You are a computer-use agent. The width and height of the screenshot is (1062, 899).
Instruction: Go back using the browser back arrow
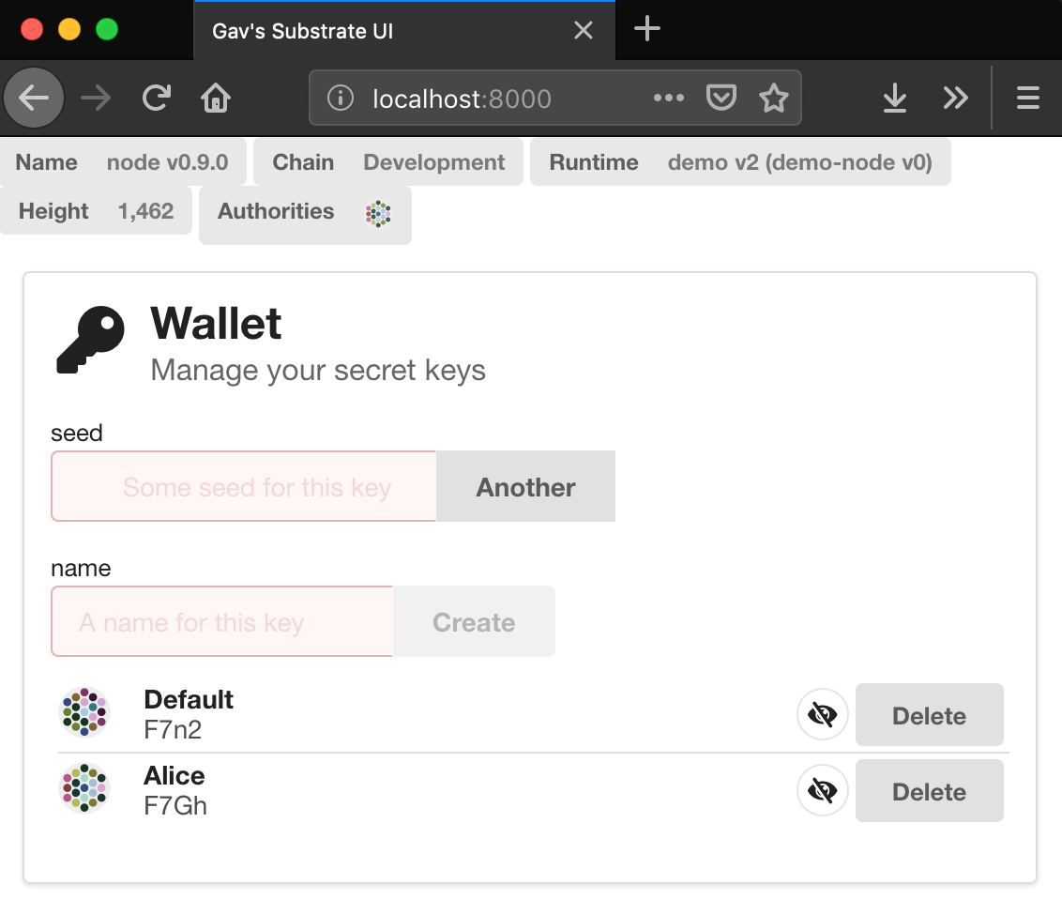click(x=33, y=99)
